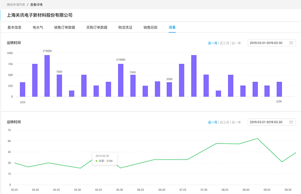
Task: Open line chart date range input field
Action: tap(266, 122)
